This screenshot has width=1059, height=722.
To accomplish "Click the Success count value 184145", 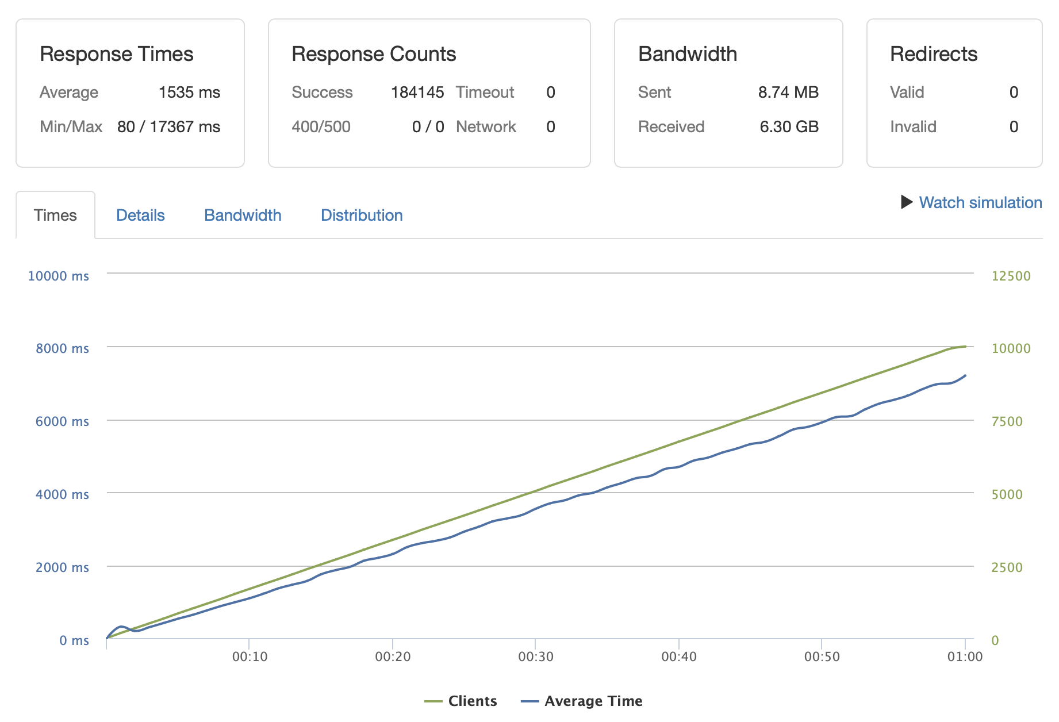I will pyautogui.click(x=417, y=93).
